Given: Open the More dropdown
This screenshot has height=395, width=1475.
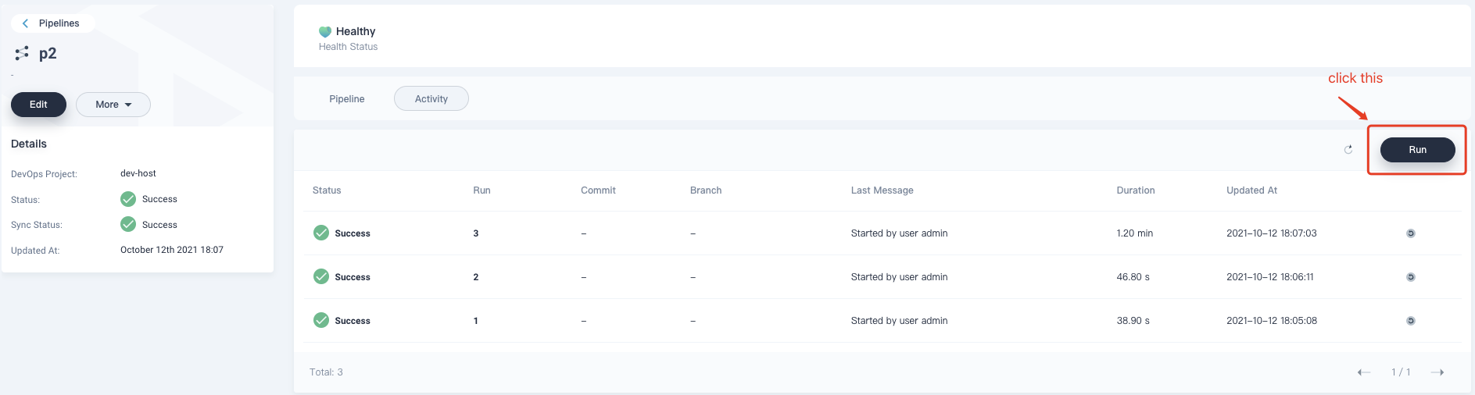Looking at the screenshot, I should pyautogui.click(x=113, y=105).
